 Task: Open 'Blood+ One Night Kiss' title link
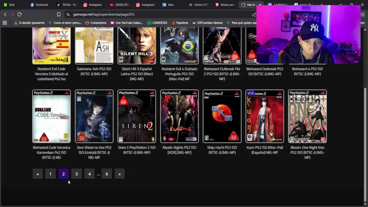pos(307,152)
